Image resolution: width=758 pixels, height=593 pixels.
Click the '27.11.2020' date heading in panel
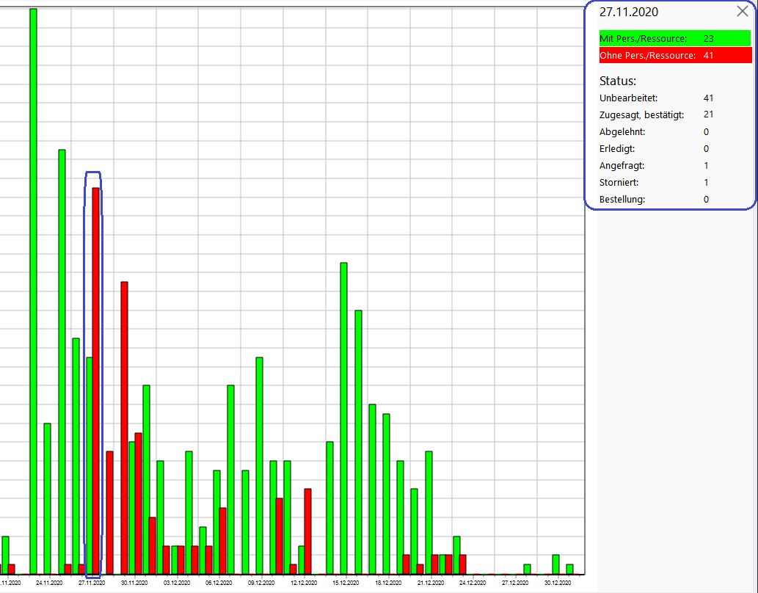(x=628, y=12)
